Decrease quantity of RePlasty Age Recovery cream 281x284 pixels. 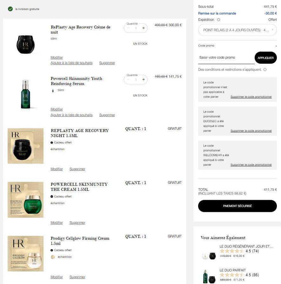coord(128,28)
